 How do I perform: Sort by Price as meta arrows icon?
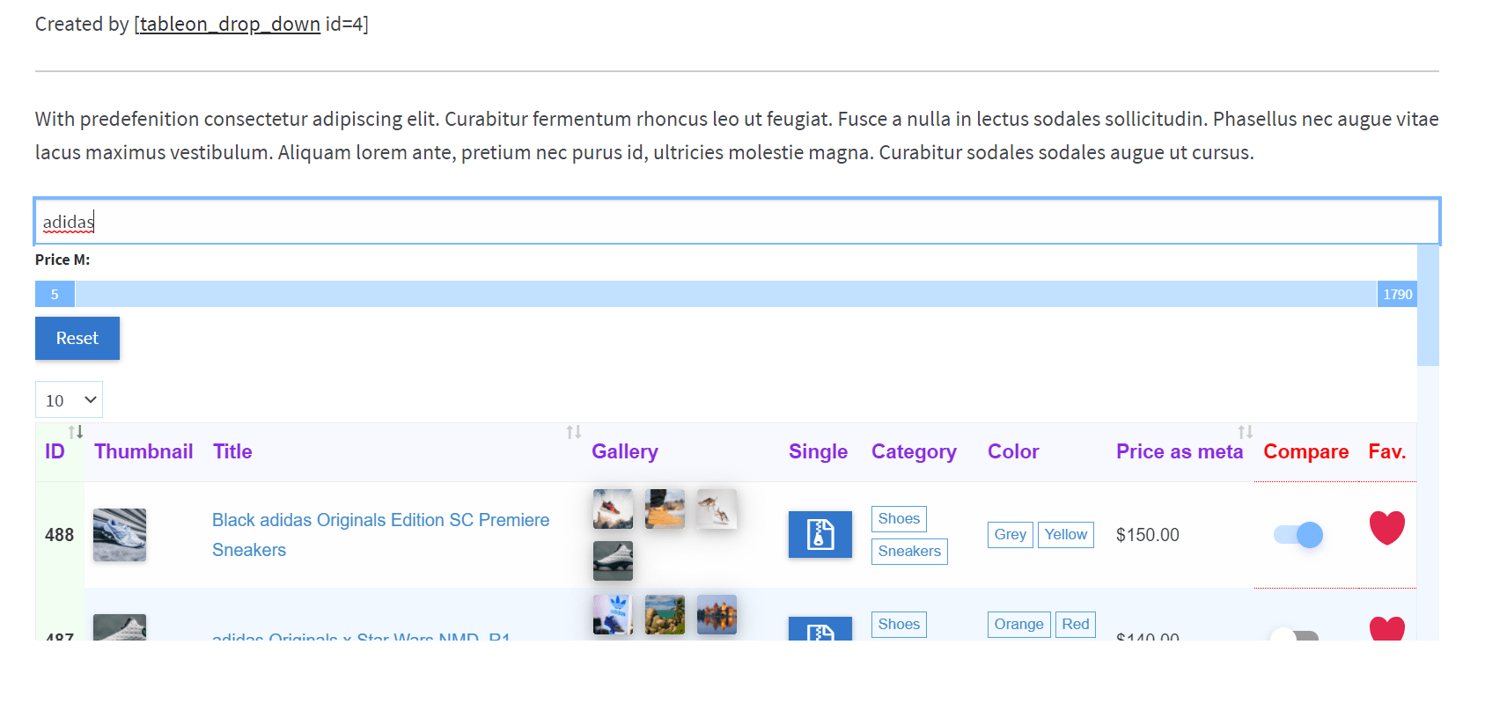click(1245, 432)
